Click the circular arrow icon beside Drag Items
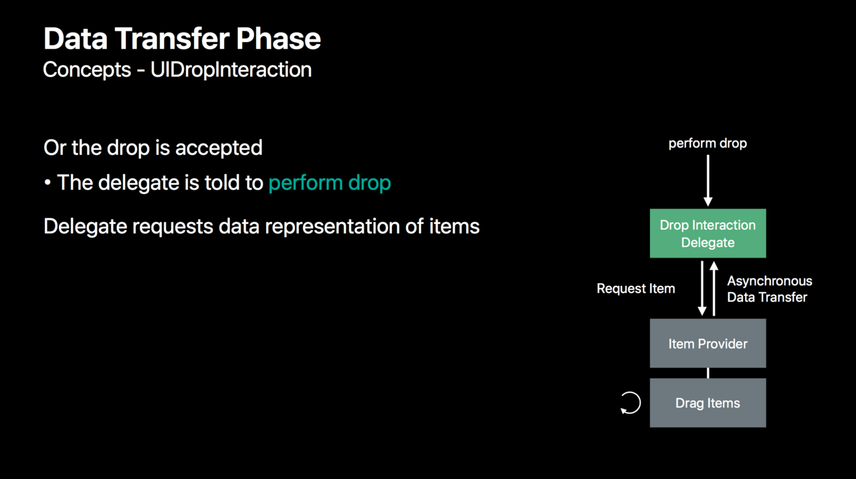Viewport: 856px width, 479px height. tap(630, 403)
